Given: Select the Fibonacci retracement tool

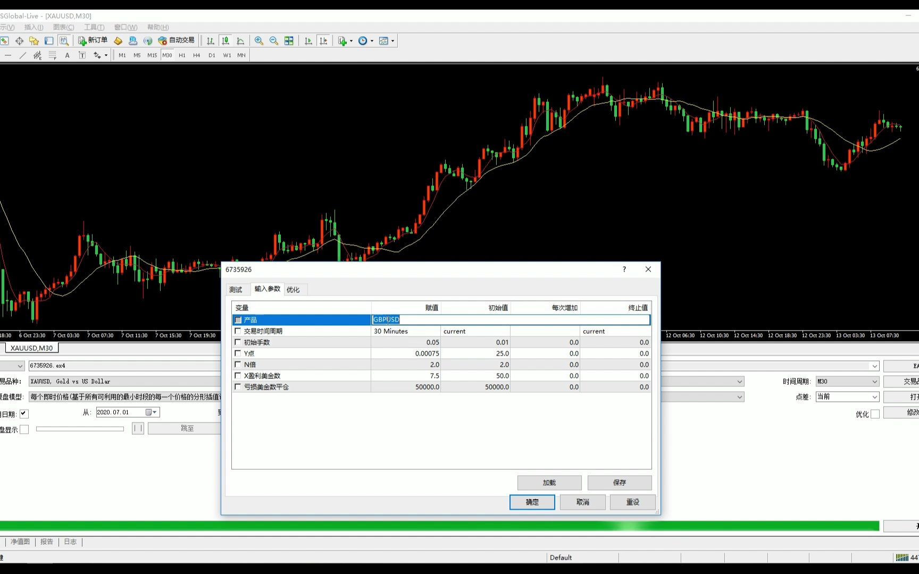Looking at the screenshot, I should click(x=52, y=55).
